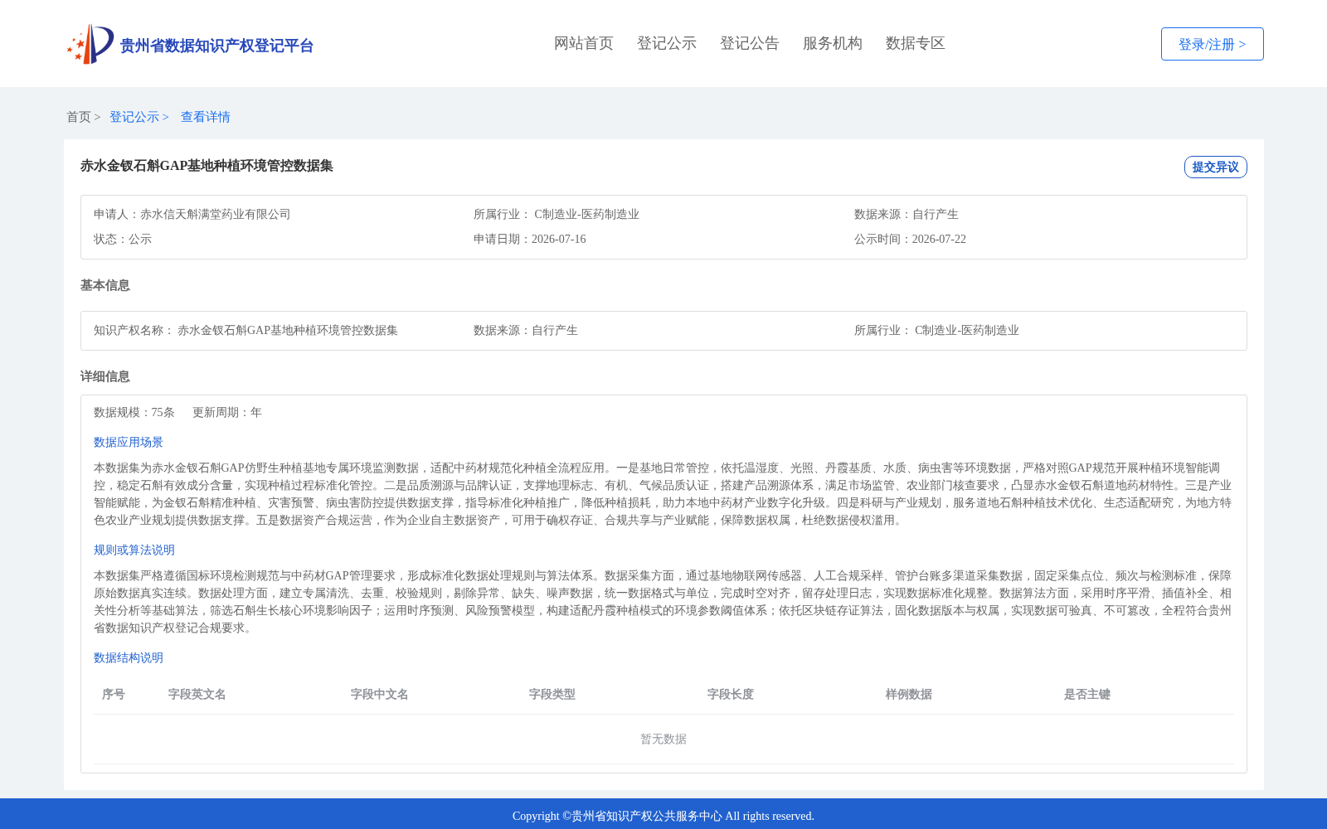Click the 提交异议 button
1327x829 pixels.
click(1215, 167)
